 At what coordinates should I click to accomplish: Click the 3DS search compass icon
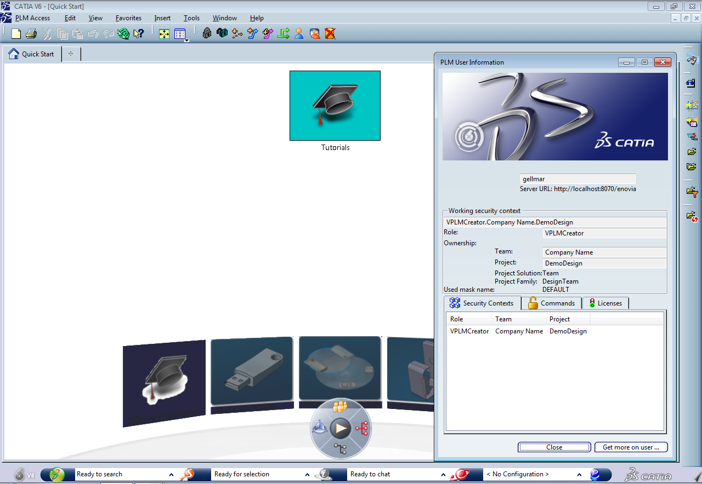(x=57, y=474)
